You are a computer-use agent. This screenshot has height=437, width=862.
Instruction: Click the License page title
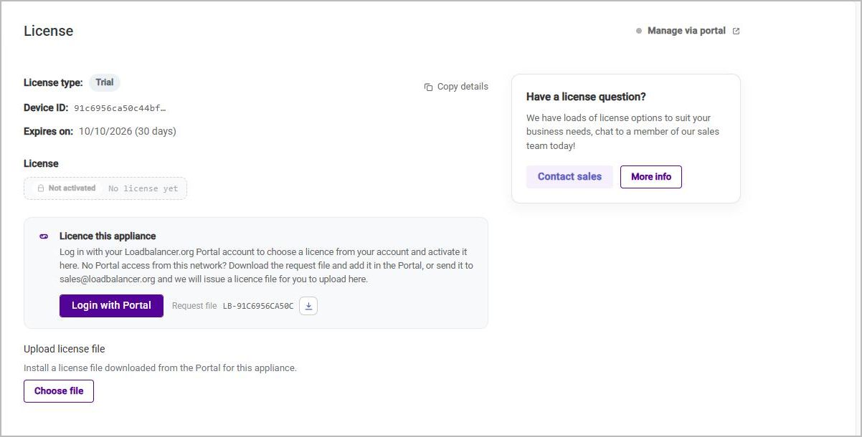[x=49, y=31]
